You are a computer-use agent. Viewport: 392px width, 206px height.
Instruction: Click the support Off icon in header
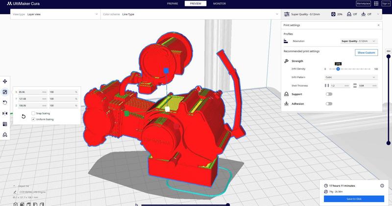point(349,14)
